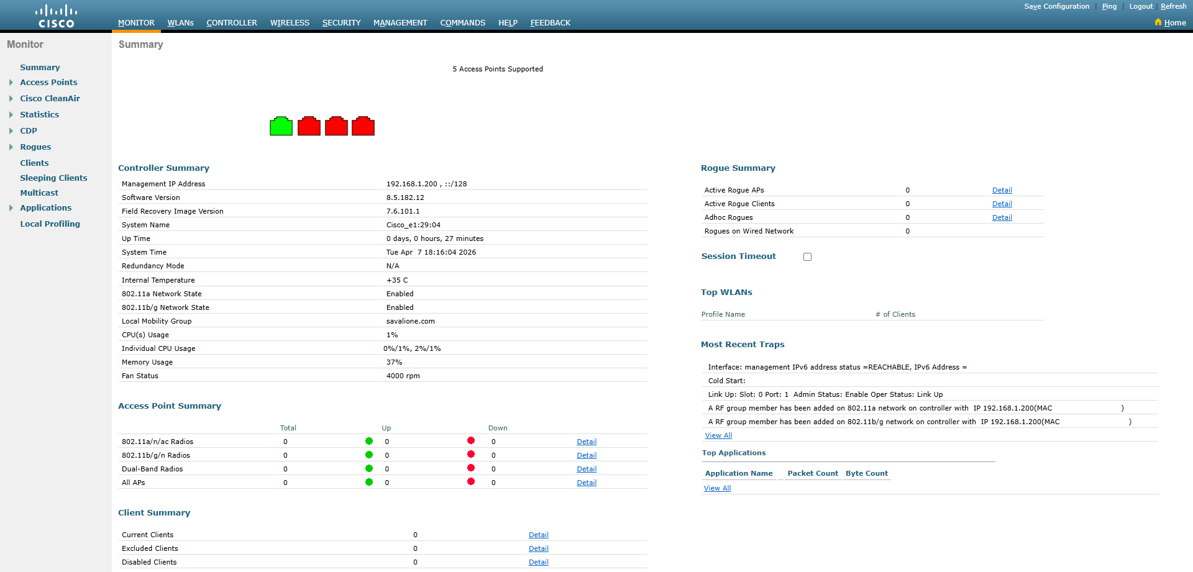The image size is (1193, 572).
Task: Click the first red access point icon
Action: 308,126
